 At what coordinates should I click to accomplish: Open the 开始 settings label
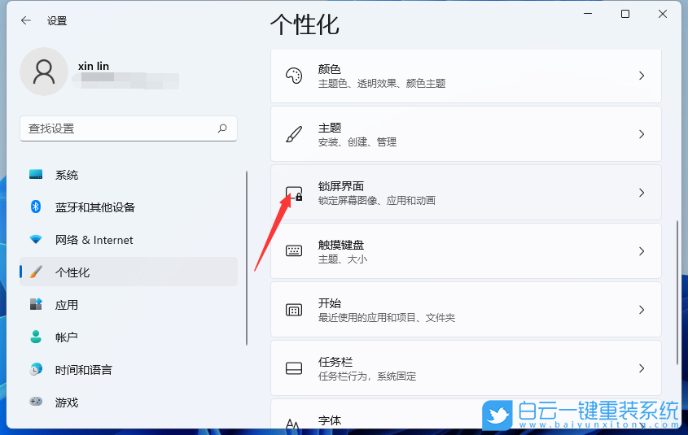(330, 303)
